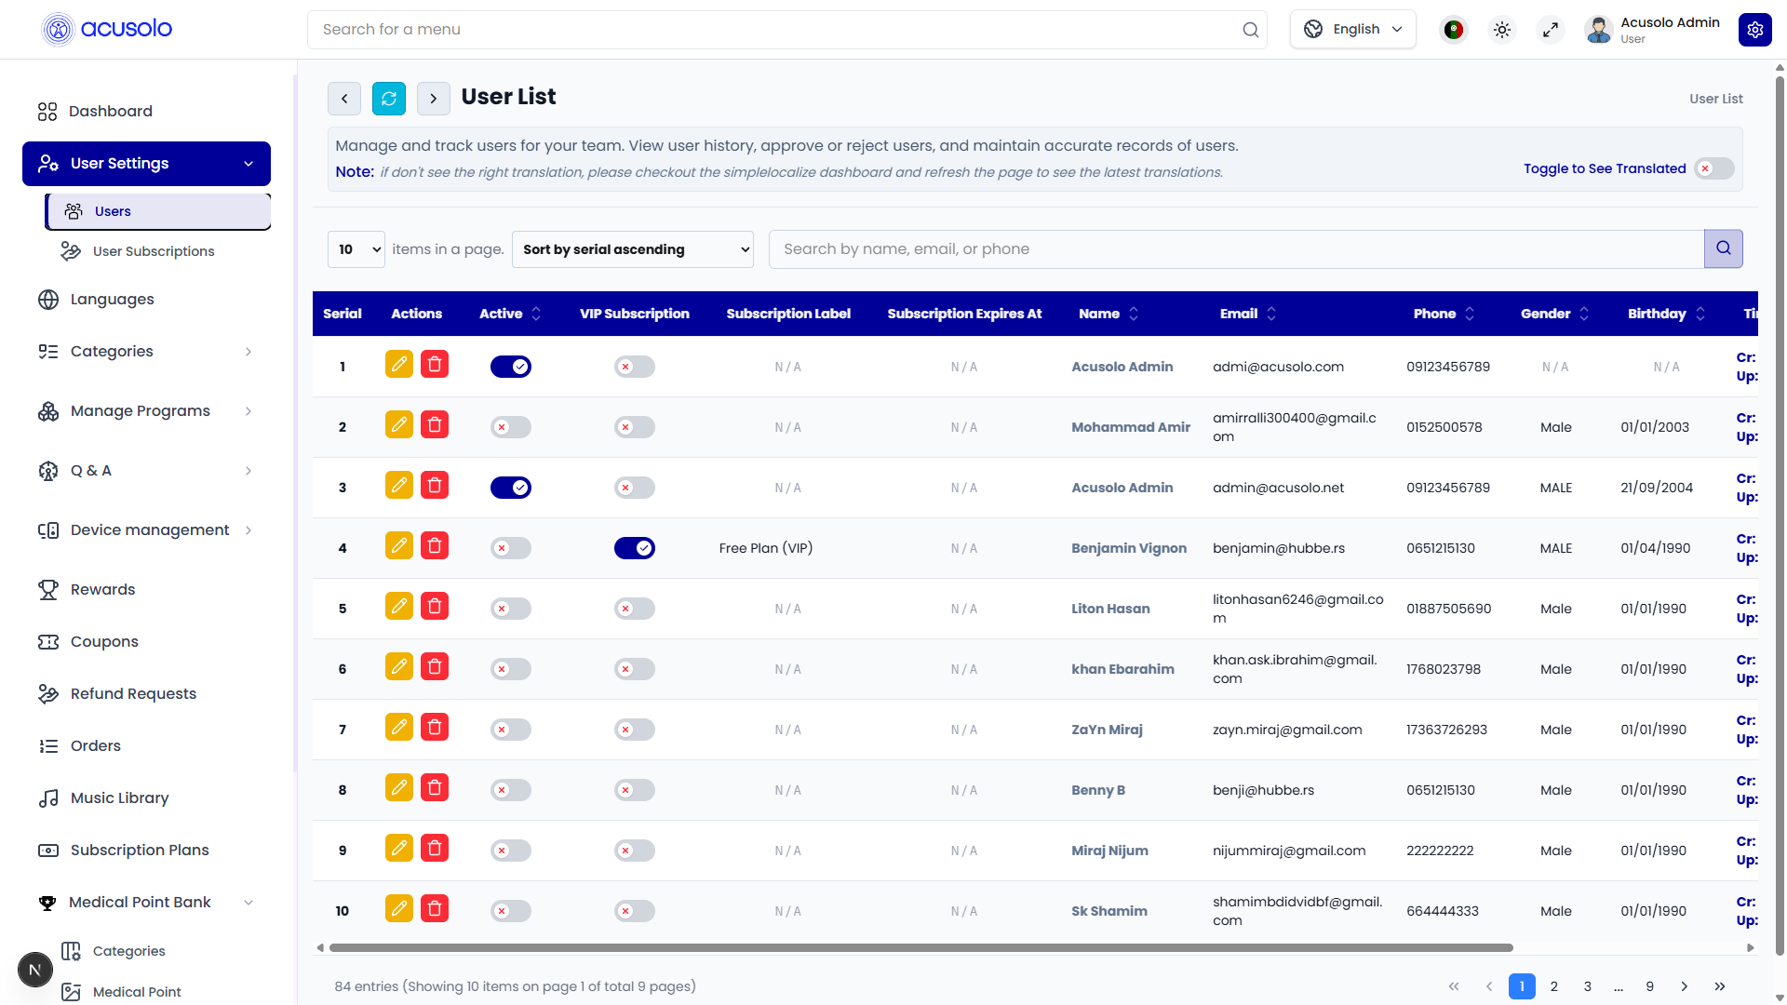Disable Active switch for row 3 Acusolo Admin
Viewport: 1787px width, 1005px height.
point(511,488)
